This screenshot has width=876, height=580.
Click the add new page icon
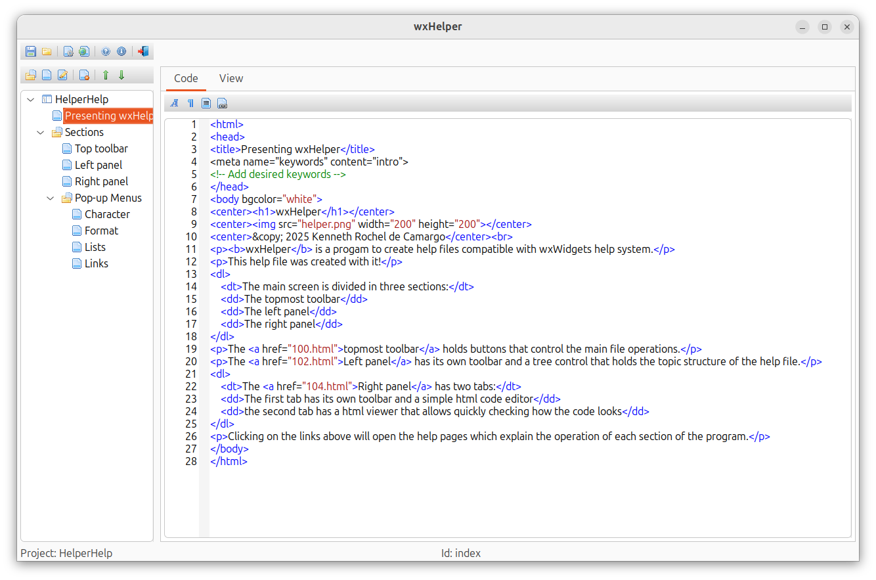point(47,75)
